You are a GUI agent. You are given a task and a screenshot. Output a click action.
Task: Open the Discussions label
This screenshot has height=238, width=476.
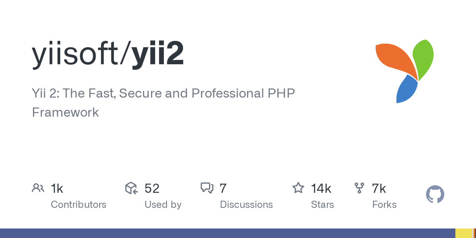pos(246,205)
